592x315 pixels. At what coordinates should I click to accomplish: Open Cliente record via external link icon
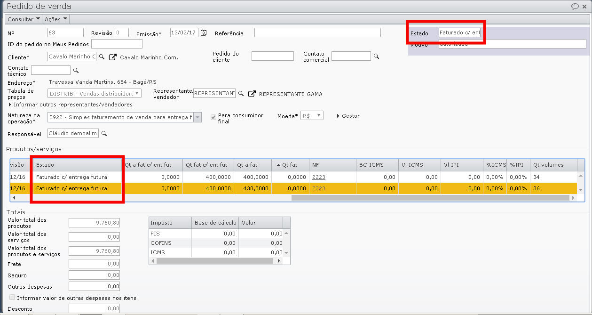point(113,57)
